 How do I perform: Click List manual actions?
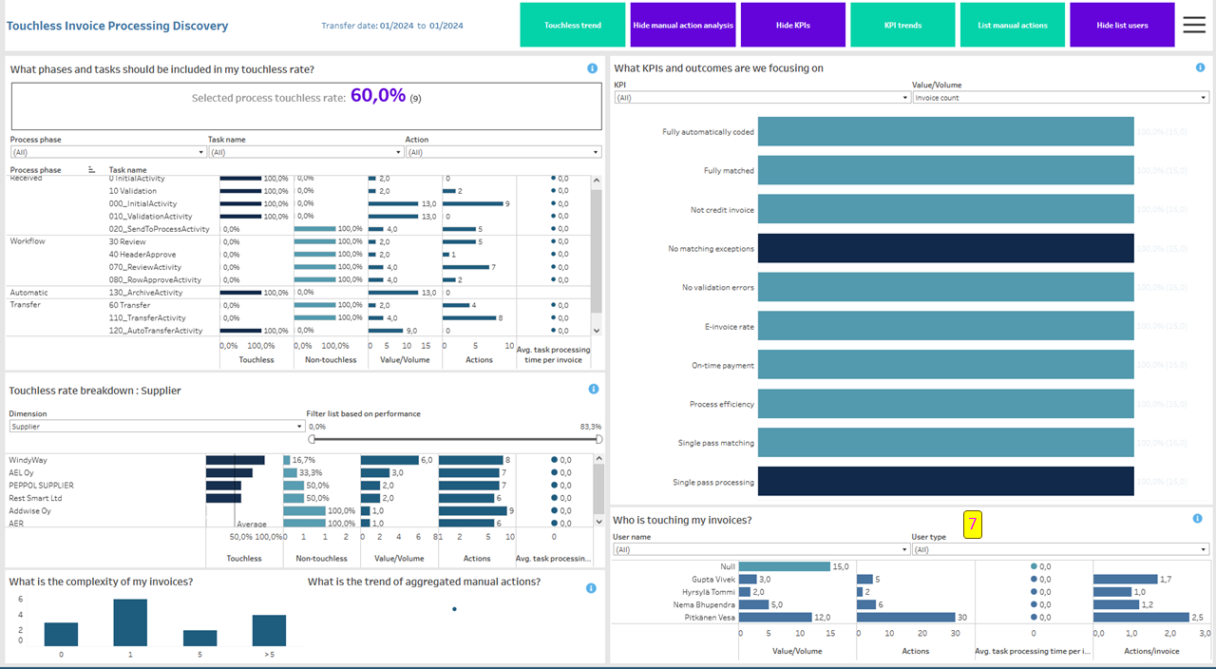click(x=1013, y=25)
